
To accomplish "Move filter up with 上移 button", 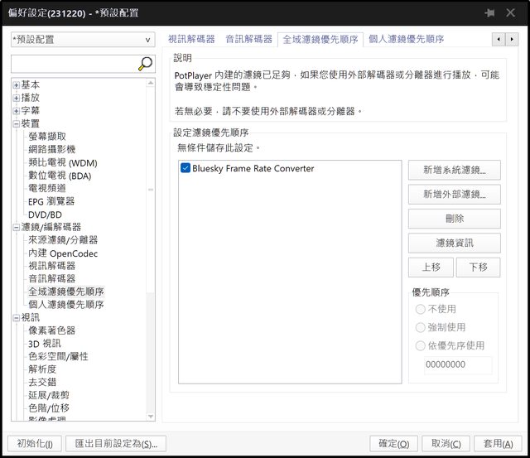I will coord(431,267).
